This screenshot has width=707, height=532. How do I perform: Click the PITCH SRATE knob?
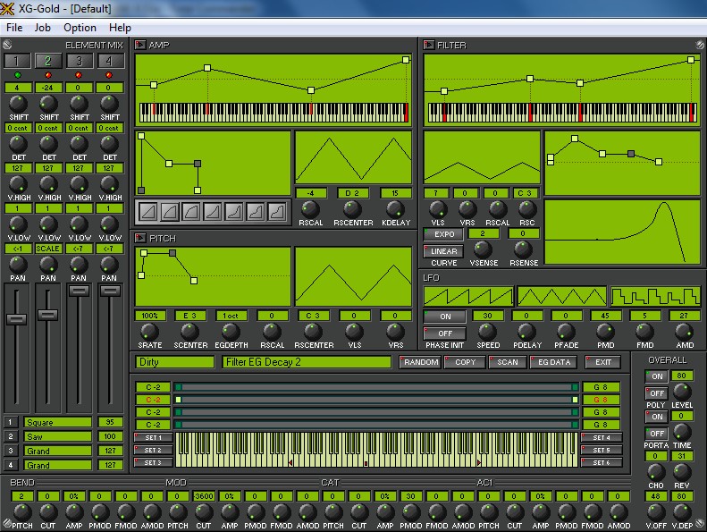coord(149,332)
